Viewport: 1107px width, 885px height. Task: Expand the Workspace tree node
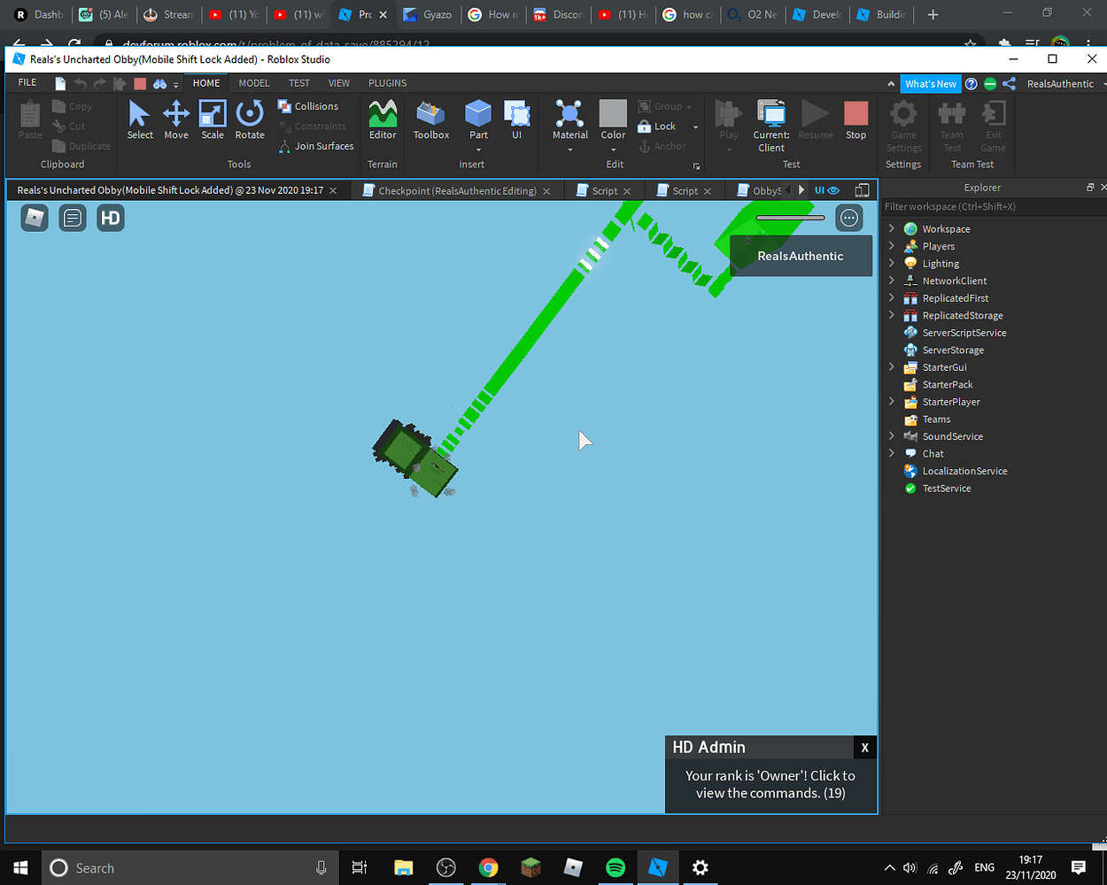[x=892, y=228]
